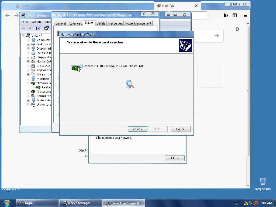Cancel the Hardware Update Wizard
Screen dimensions: 276x207
(x=181, y=129)
